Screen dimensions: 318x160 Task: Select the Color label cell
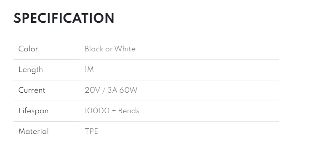(x=28, y=49)
